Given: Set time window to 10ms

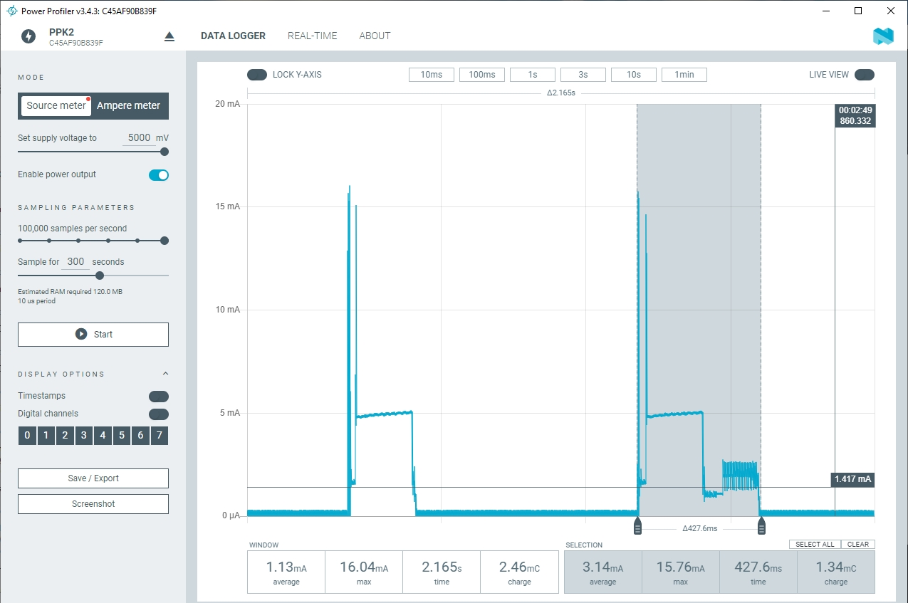Looking at the screenshot, I should click(432, 75).
